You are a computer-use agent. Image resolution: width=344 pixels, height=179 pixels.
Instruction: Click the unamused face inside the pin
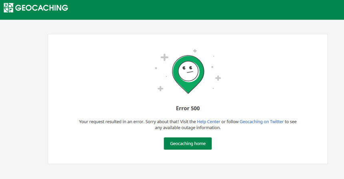tap(188, 71)
